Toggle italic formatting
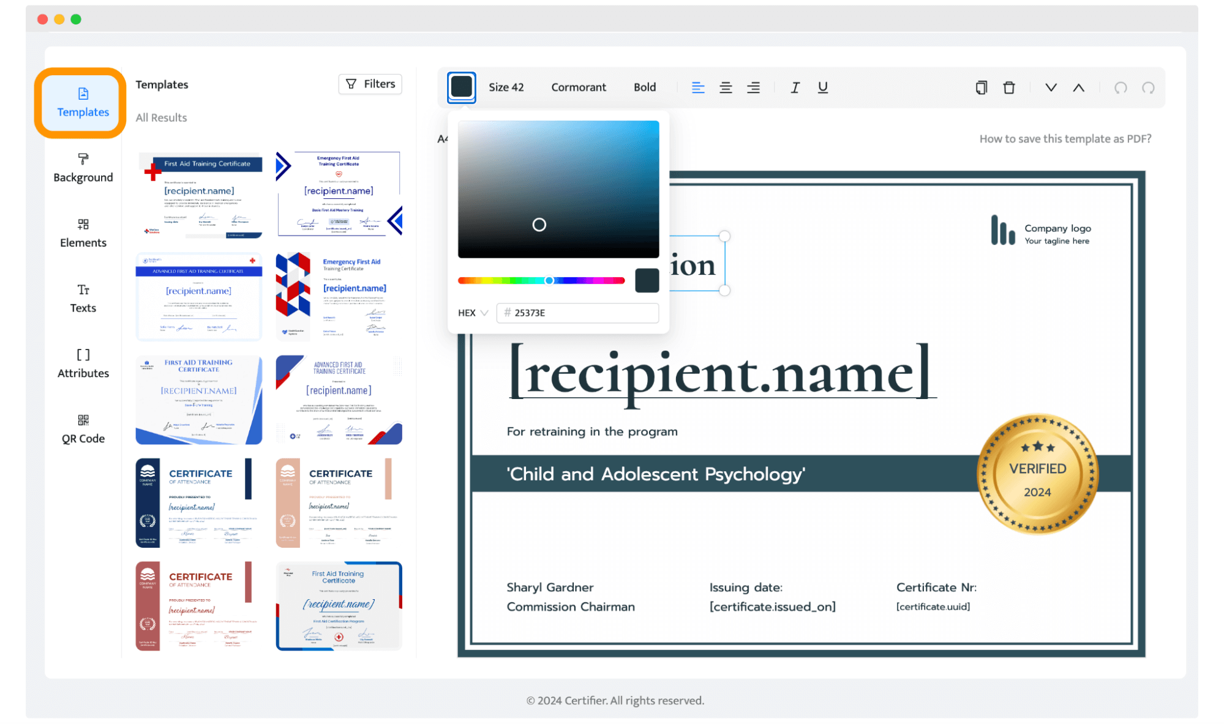This screenshot has height=724, width=1224. (x=795, y=88)
